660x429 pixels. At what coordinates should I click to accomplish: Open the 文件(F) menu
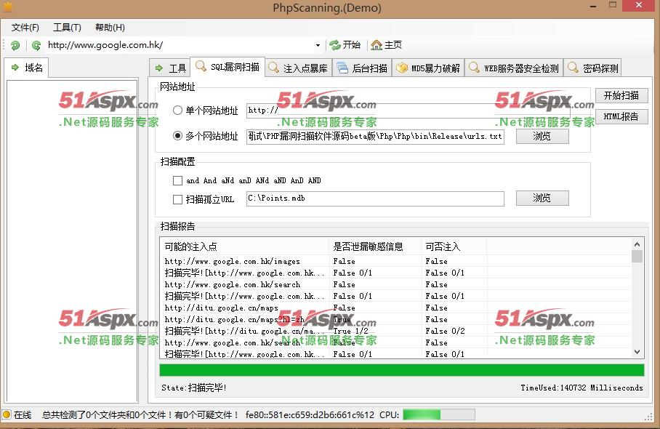point(25,28)
